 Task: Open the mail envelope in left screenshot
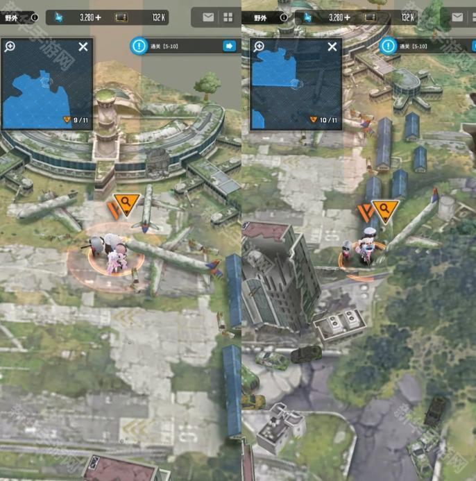coord(208,17)
